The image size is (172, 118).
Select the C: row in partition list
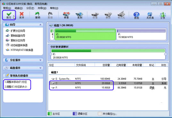pos(108,83)
